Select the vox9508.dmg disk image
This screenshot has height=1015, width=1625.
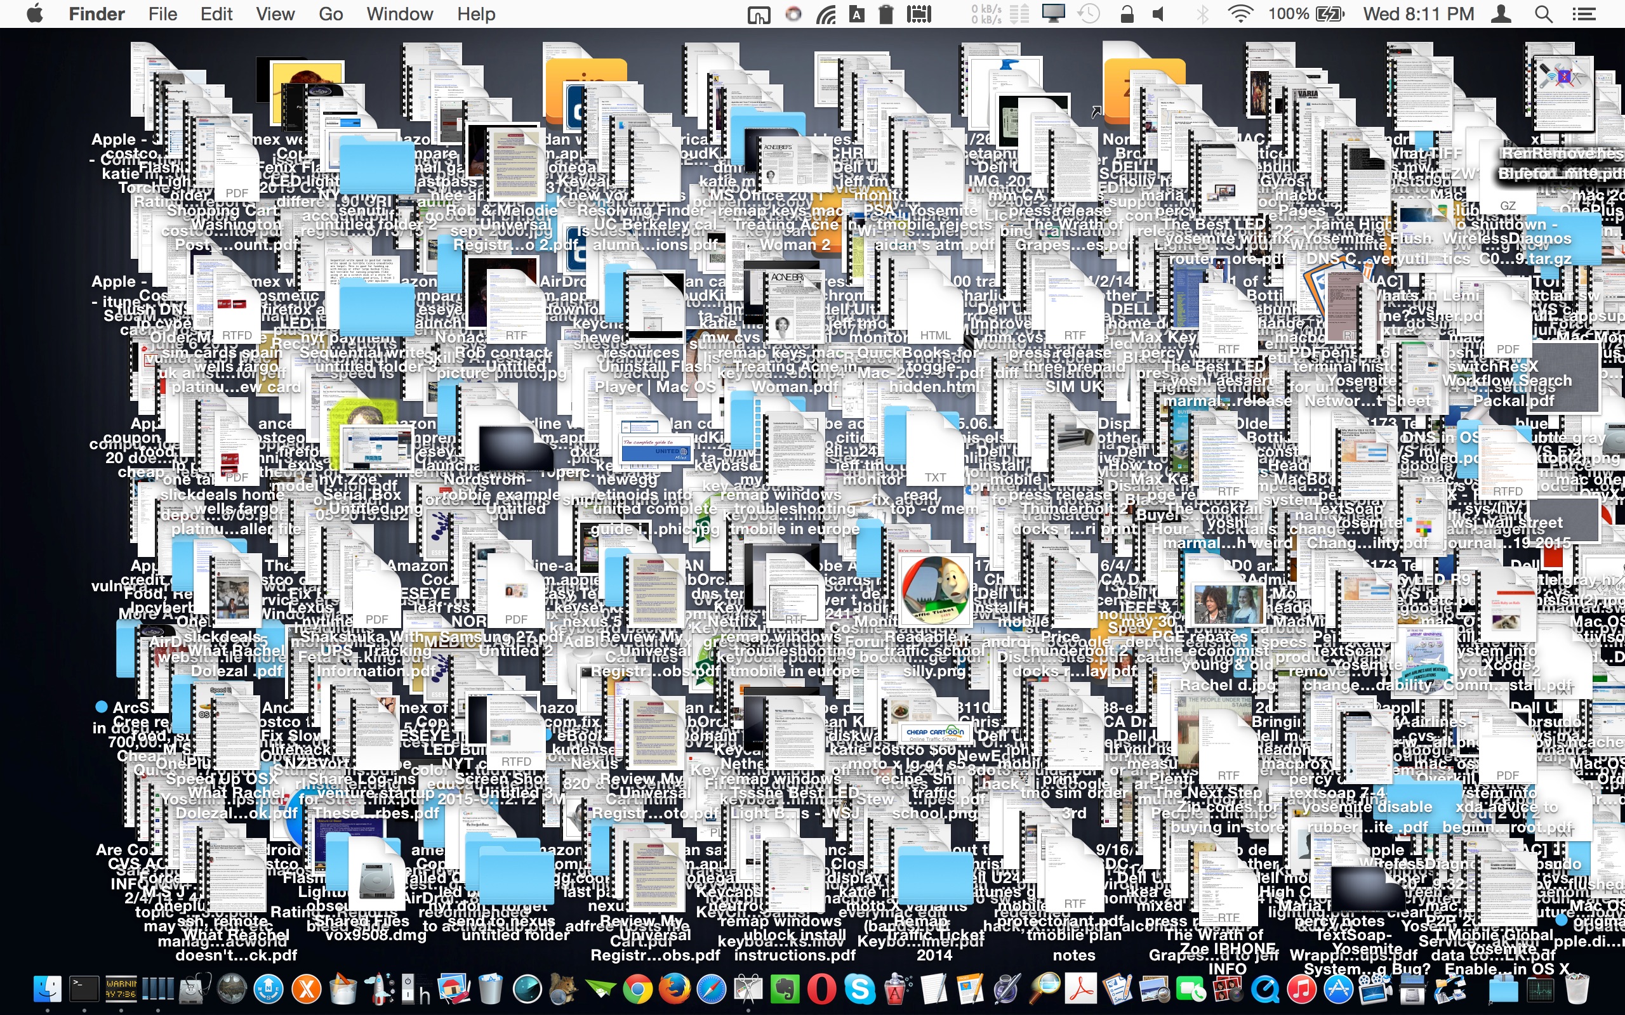point(376,935)
